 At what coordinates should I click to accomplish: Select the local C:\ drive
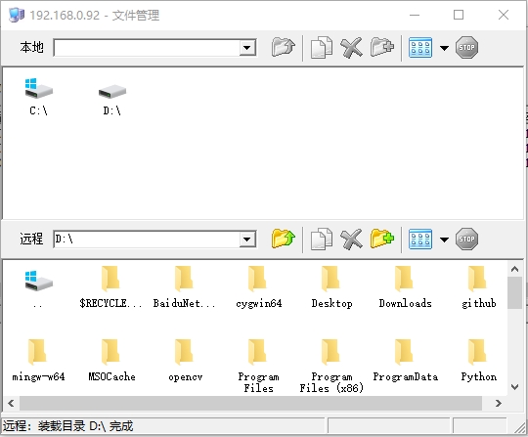[x=38, y=97]
